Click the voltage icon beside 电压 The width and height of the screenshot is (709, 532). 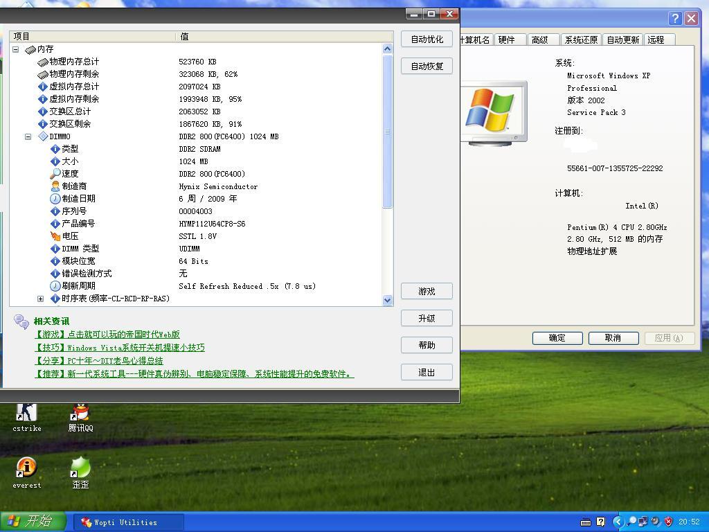(x=55, y=236)
